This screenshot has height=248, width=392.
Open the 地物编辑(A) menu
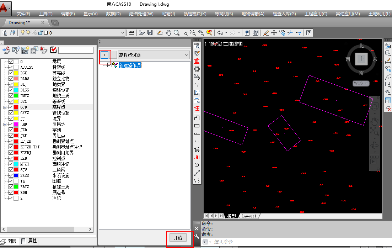[x=253, y=14]
